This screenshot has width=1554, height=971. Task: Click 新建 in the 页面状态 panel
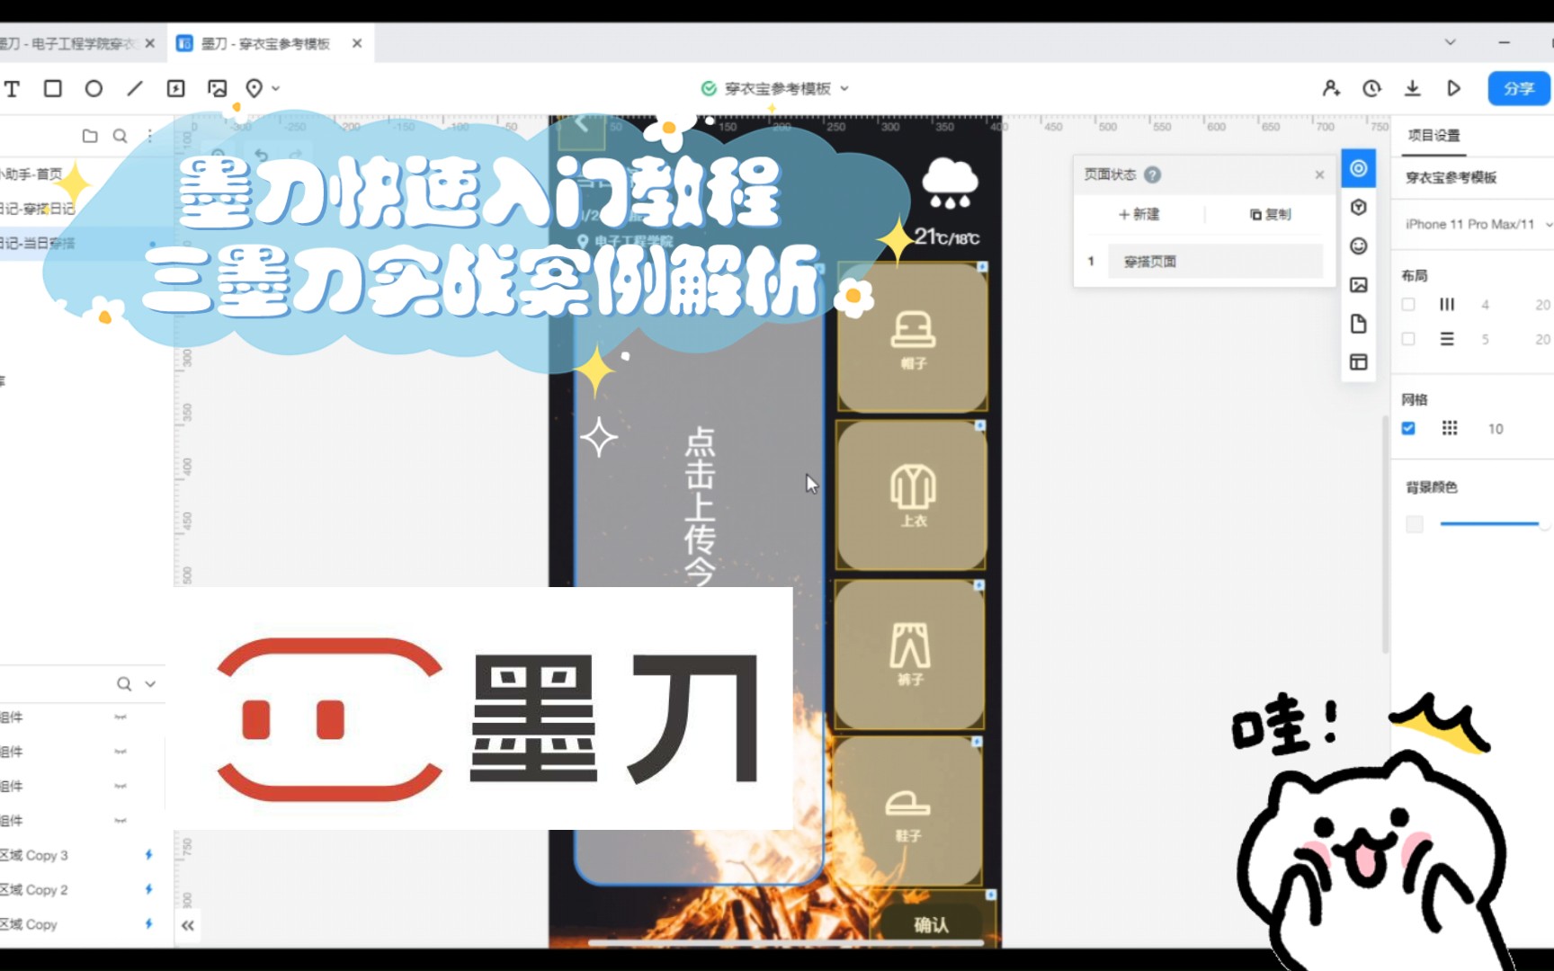(x=1139, y=214)
